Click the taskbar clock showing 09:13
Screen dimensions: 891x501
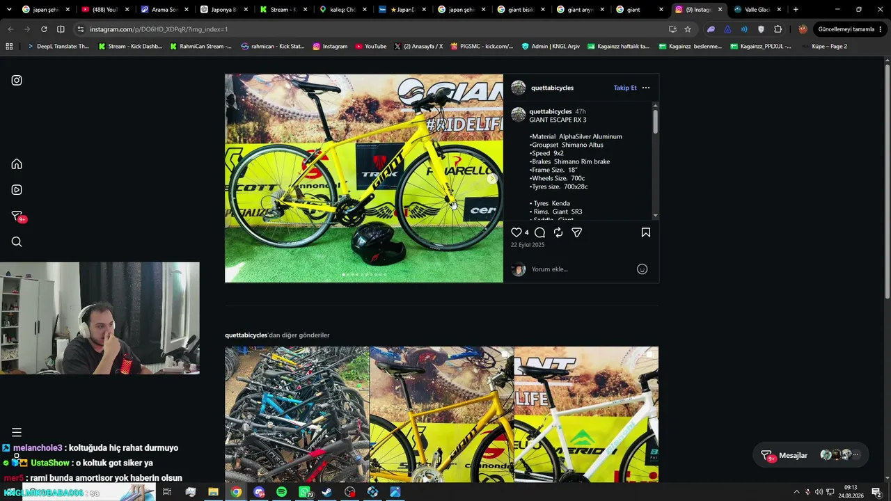pos(851,492)
